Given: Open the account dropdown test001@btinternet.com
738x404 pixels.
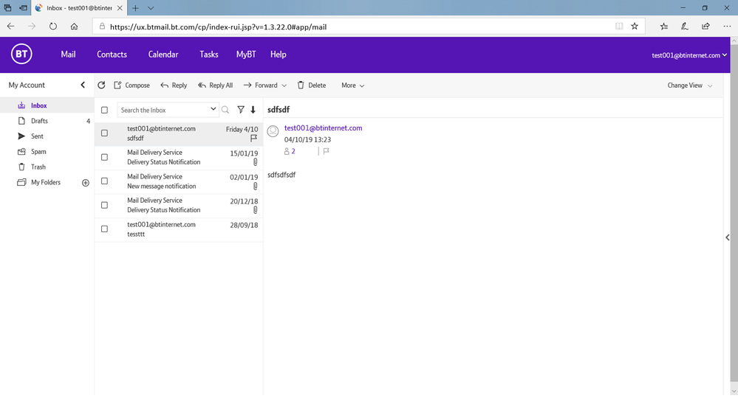Looking at the screenshot, I should pos(689,55).
